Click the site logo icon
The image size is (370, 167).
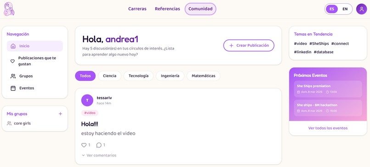[x=9, y=9]
